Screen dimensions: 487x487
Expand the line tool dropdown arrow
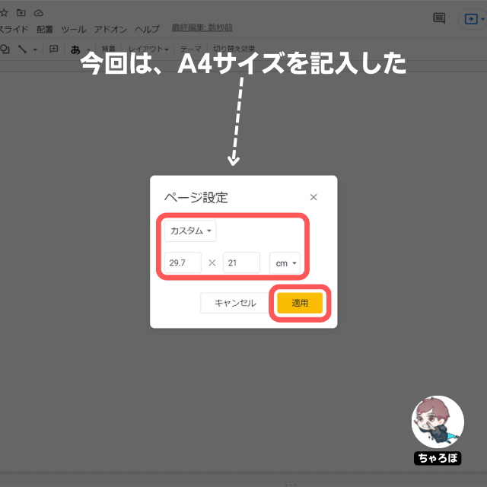click(35, 49)
